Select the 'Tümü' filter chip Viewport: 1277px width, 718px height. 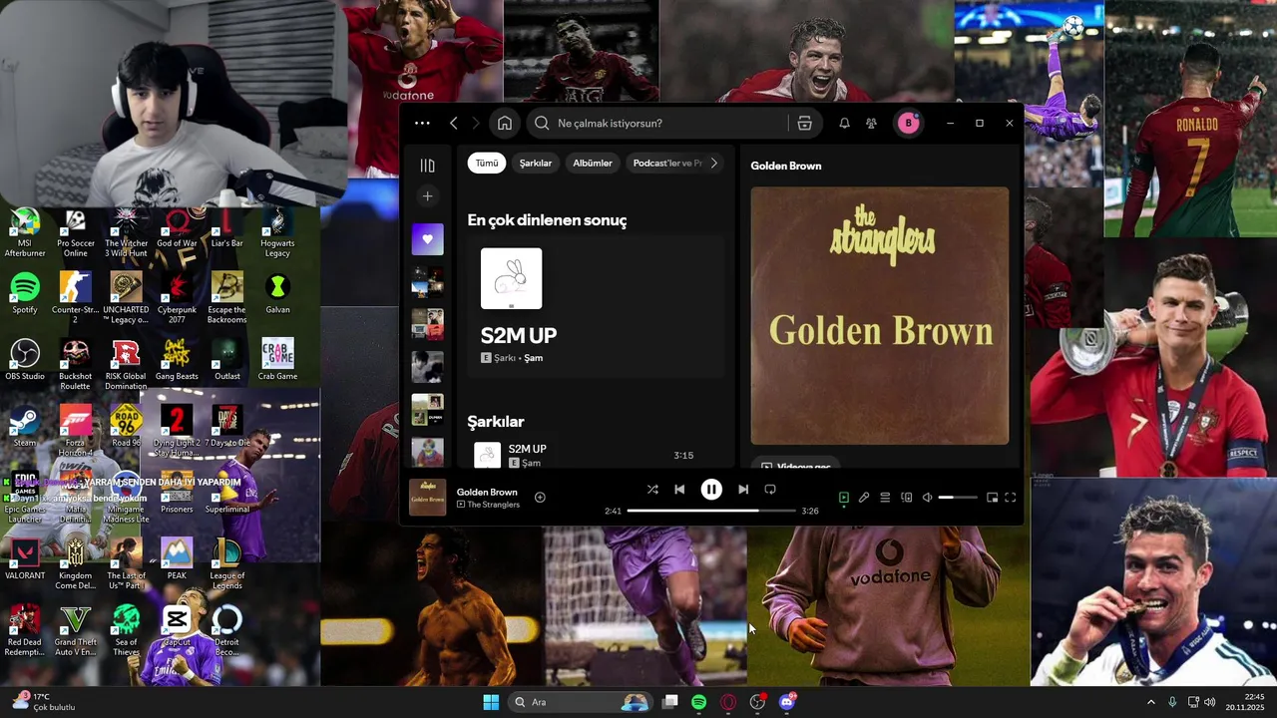pos(487,163)
